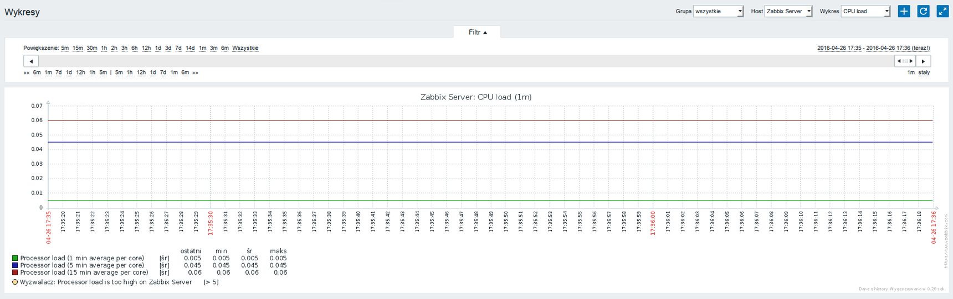Click the double left chevrons «« navigation icon
Image resolution: width=953 pixels, height=299 pixels.
(x=27, y=72)
